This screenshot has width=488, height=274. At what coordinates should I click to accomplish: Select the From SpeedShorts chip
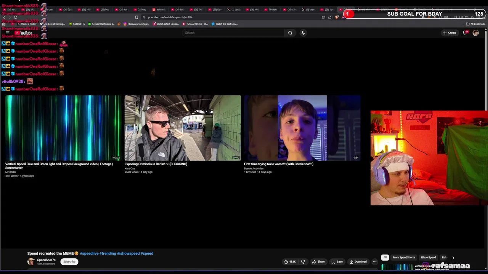click(x=404, y=258)
